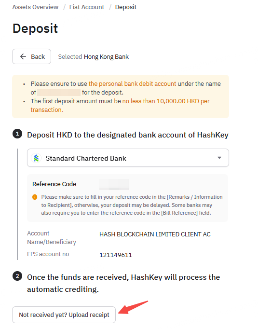Open Assets Overview breadcrumb

pyautogui.click(x=35, y=7)
